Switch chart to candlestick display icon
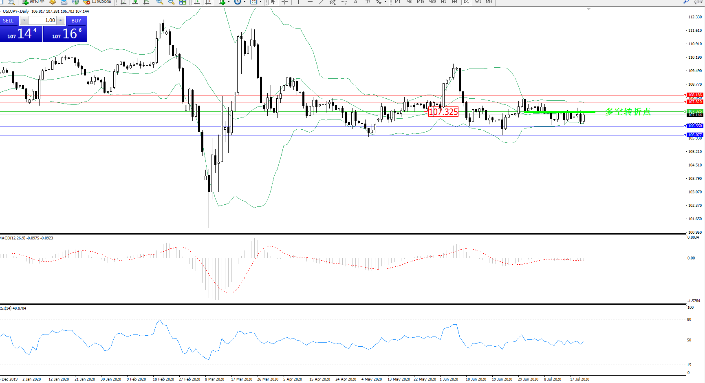This screenshot has width=705, height=383. (x=135, y=2)
